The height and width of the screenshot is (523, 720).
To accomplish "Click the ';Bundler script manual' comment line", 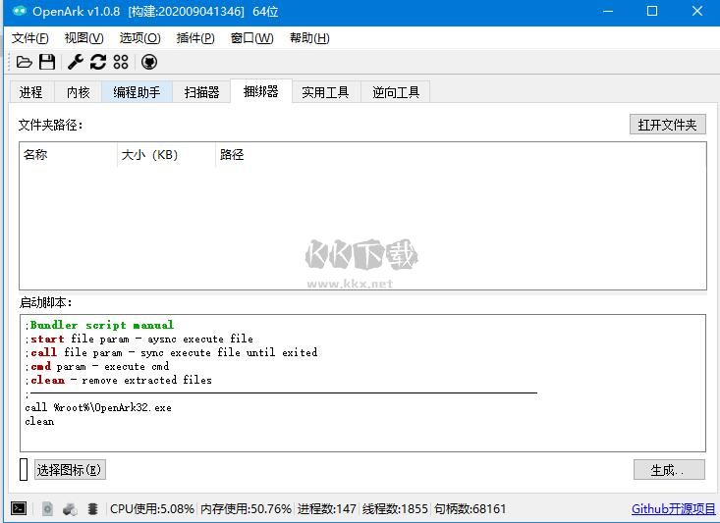I will point(99,325).
